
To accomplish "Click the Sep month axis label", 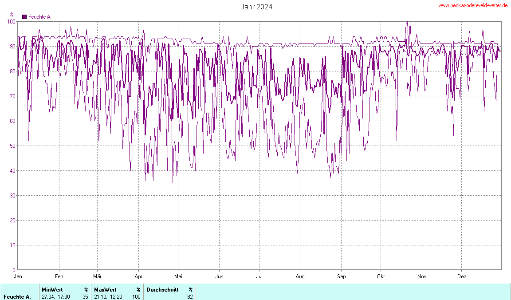I will (x=341, y=276).
